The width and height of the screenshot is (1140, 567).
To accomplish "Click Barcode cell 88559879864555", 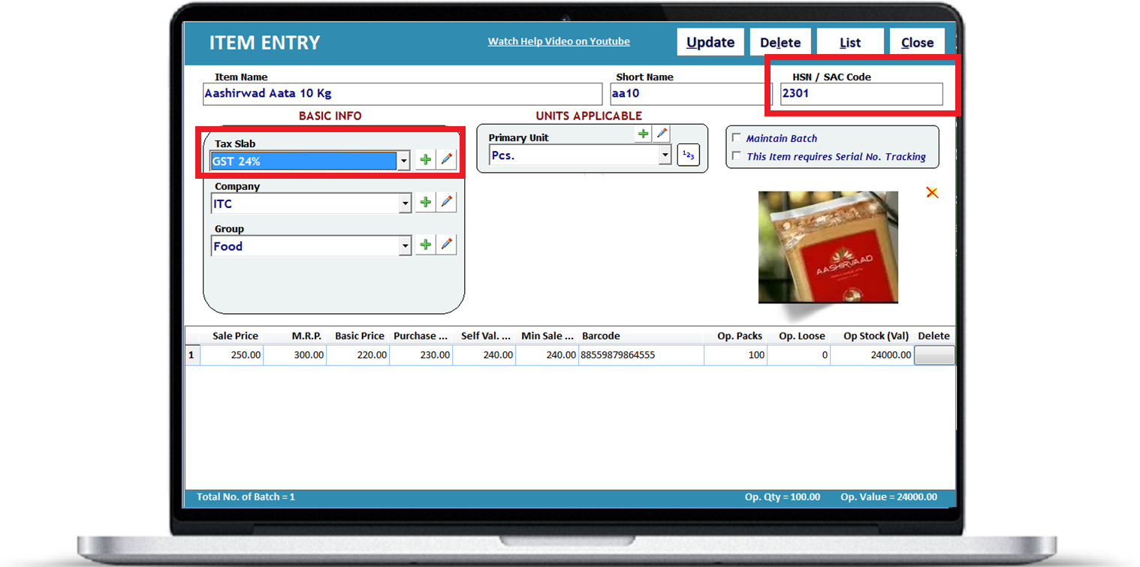I will click(x=641, y=355).
